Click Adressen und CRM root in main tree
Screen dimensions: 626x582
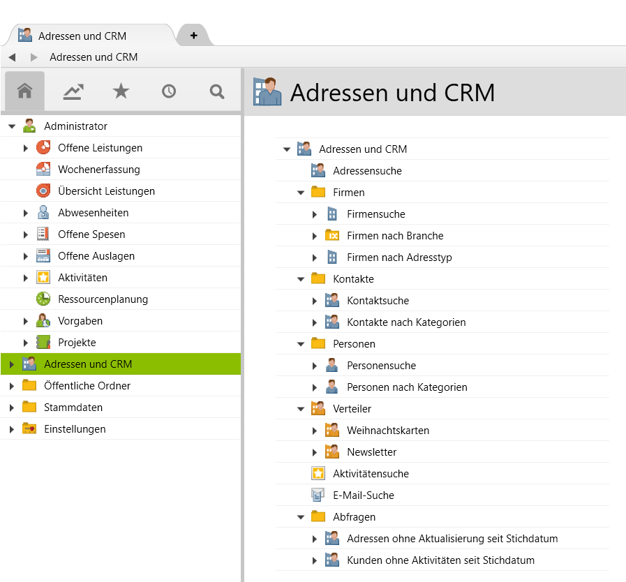point(362,149)
